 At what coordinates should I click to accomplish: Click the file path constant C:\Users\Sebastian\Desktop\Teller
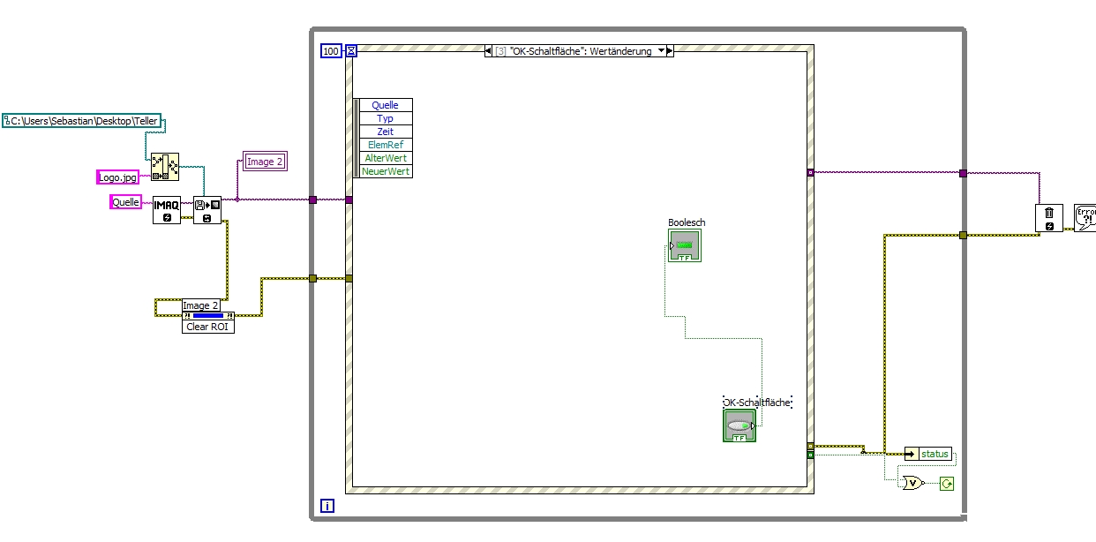[84, 122]
